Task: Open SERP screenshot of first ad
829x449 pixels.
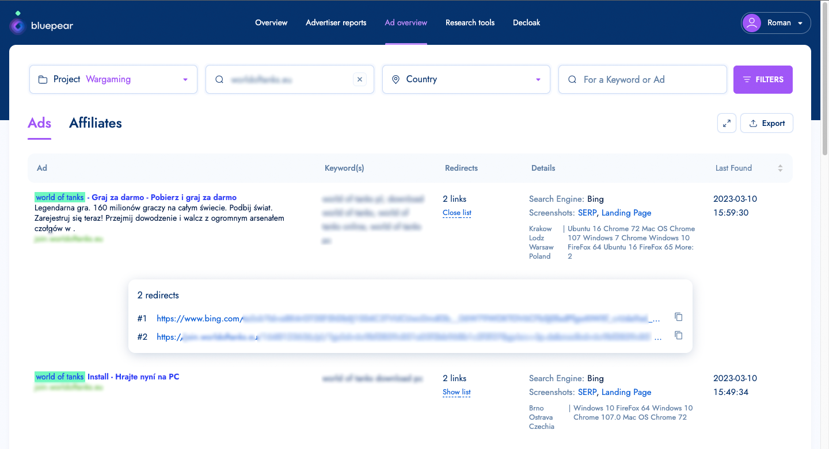Action: click(x=587, y=213)
